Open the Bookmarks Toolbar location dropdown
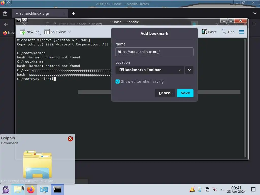Screen dimensions: 260x195 pyautogui.click(x=150, y=70)
